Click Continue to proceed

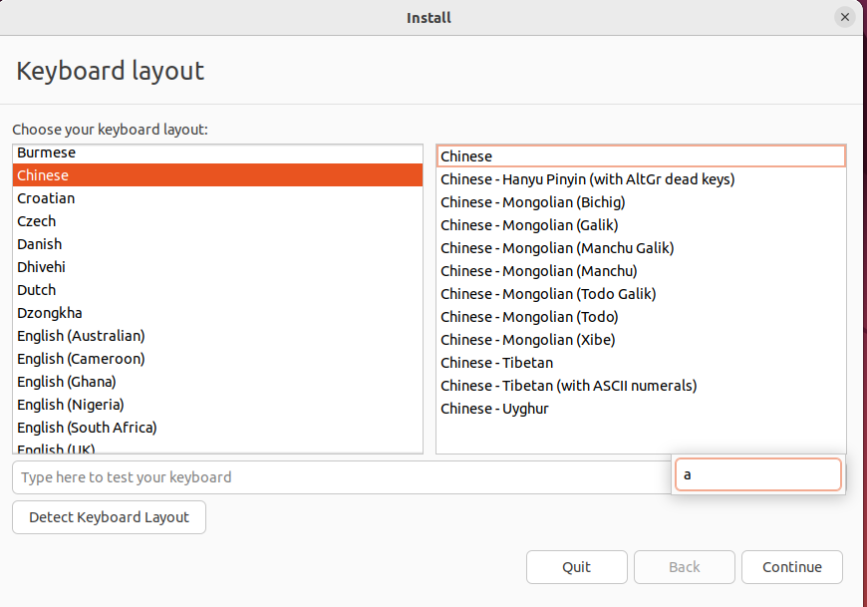[792, 567]
